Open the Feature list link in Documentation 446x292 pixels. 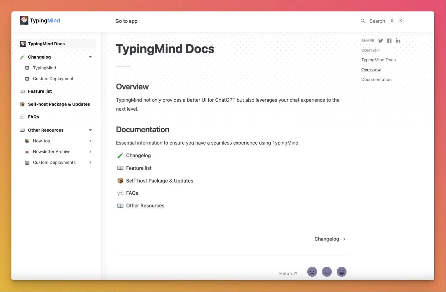139,168
